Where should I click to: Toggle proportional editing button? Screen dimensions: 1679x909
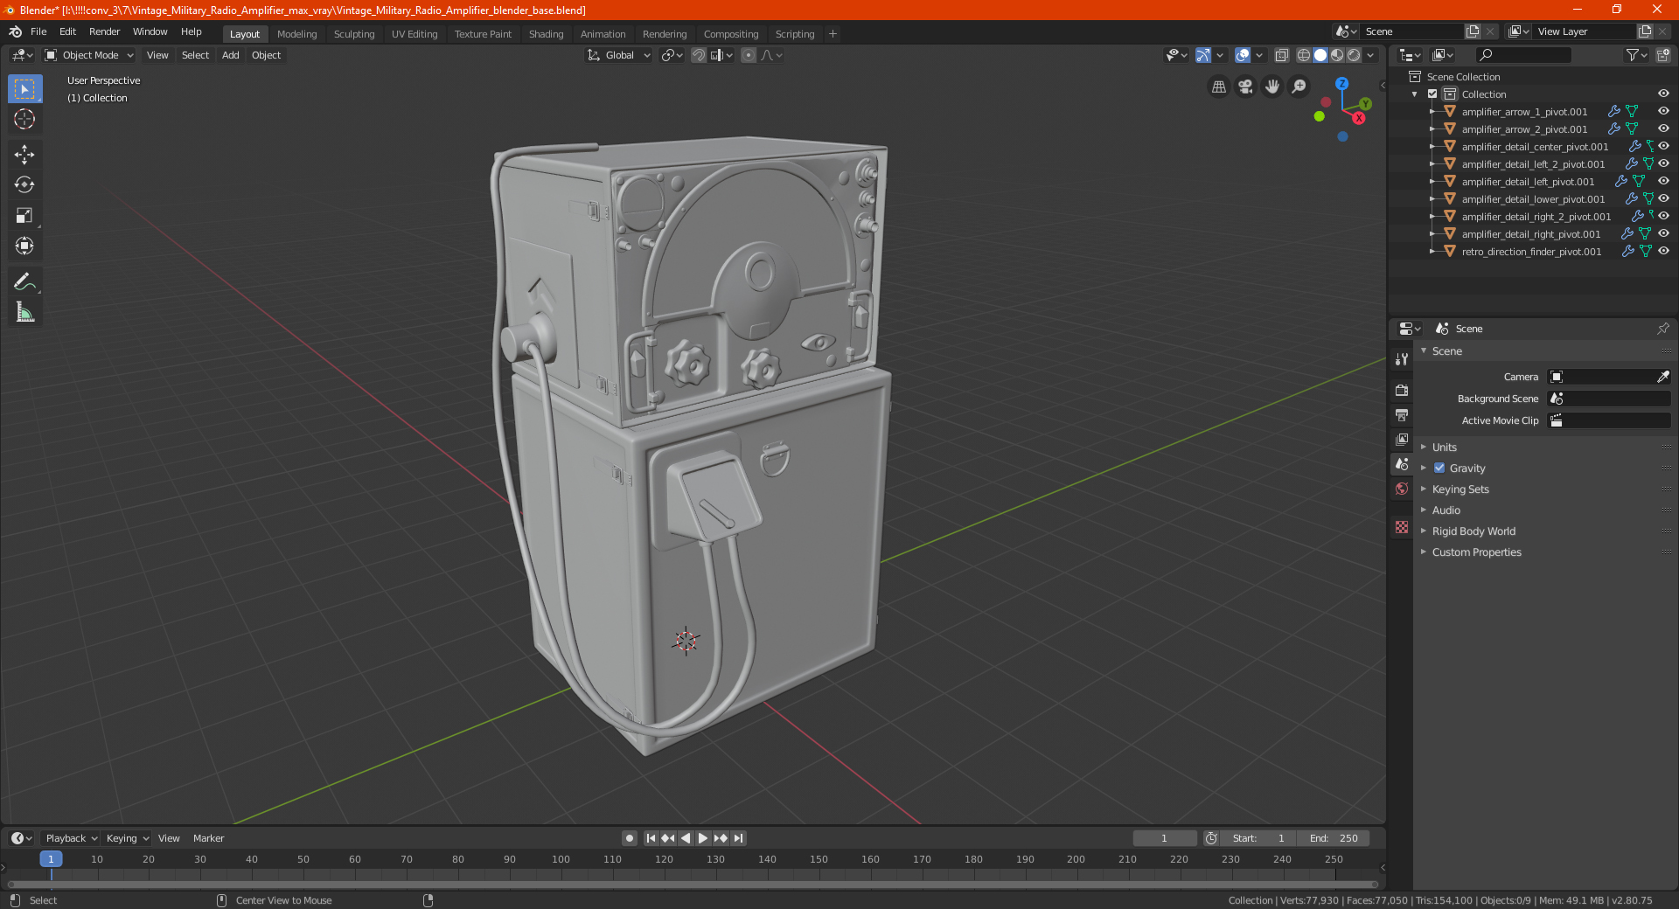tap(748, 55)
